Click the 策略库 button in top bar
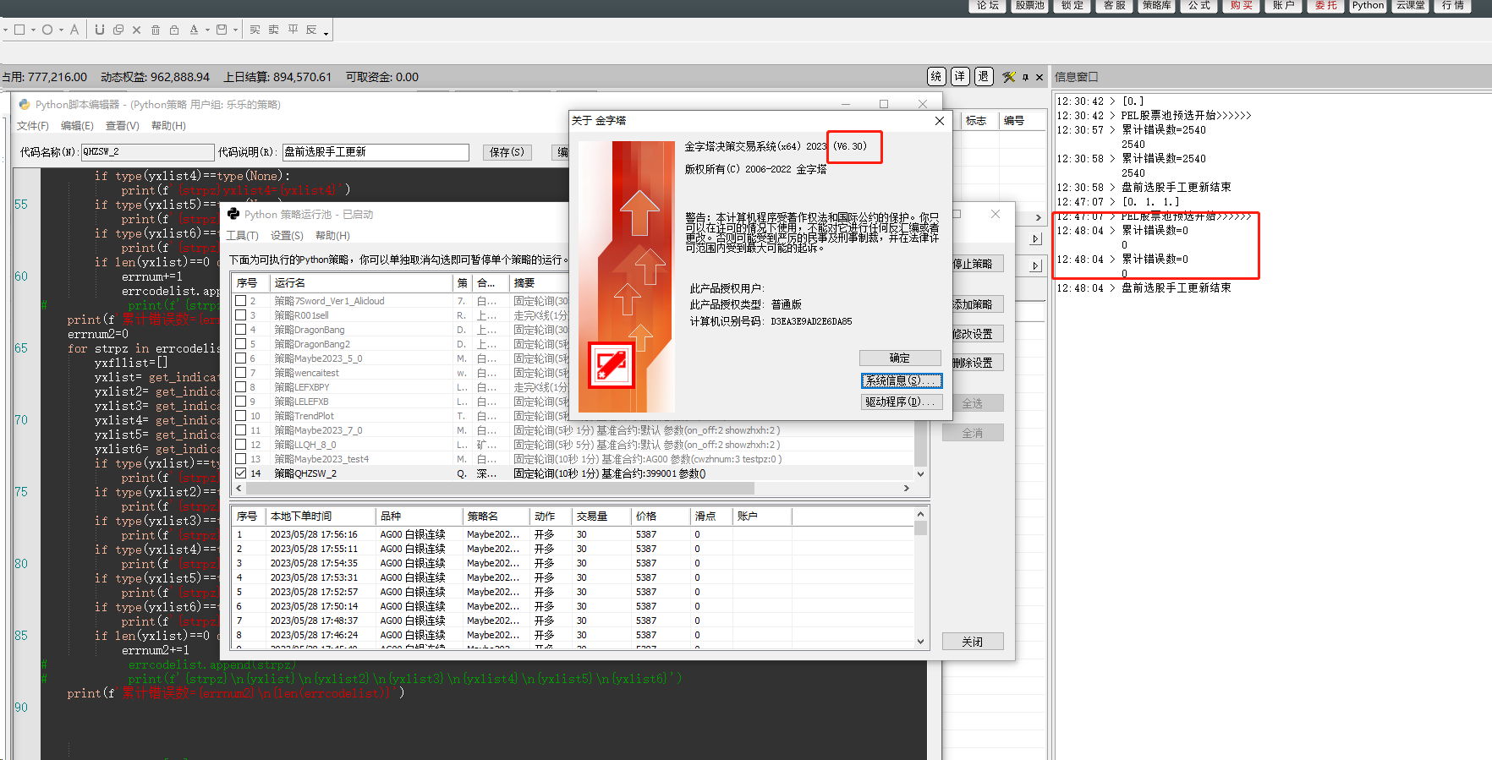 (x=1157, y=5)
